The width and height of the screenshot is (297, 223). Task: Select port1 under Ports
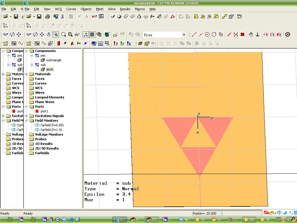click(x=44, y=111)
